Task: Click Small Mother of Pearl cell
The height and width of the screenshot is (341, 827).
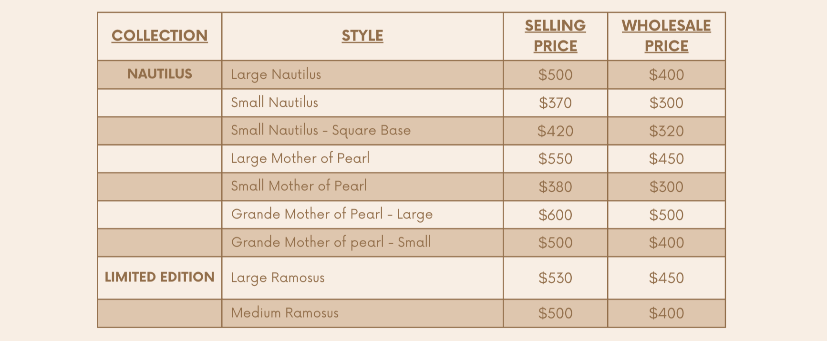Action: click(362, 186)
